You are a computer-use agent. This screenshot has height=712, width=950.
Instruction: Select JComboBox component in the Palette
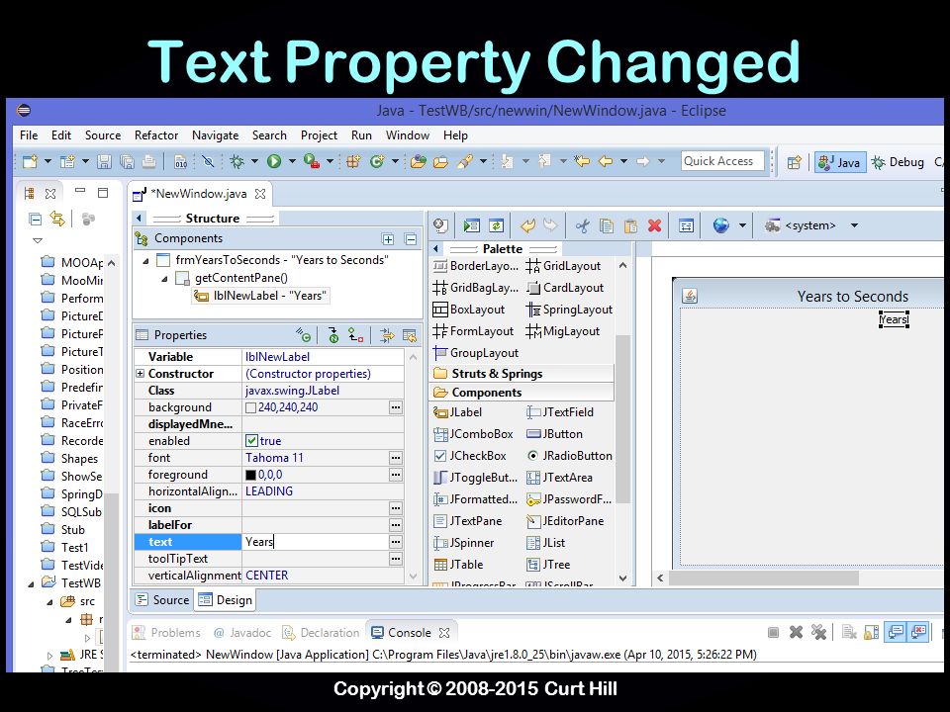pyautogui.click(x=473, y=434)
